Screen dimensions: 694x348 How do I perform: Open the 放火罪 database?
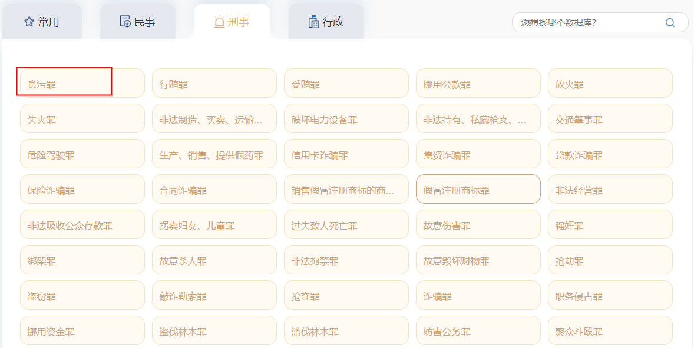coord(610,83)
